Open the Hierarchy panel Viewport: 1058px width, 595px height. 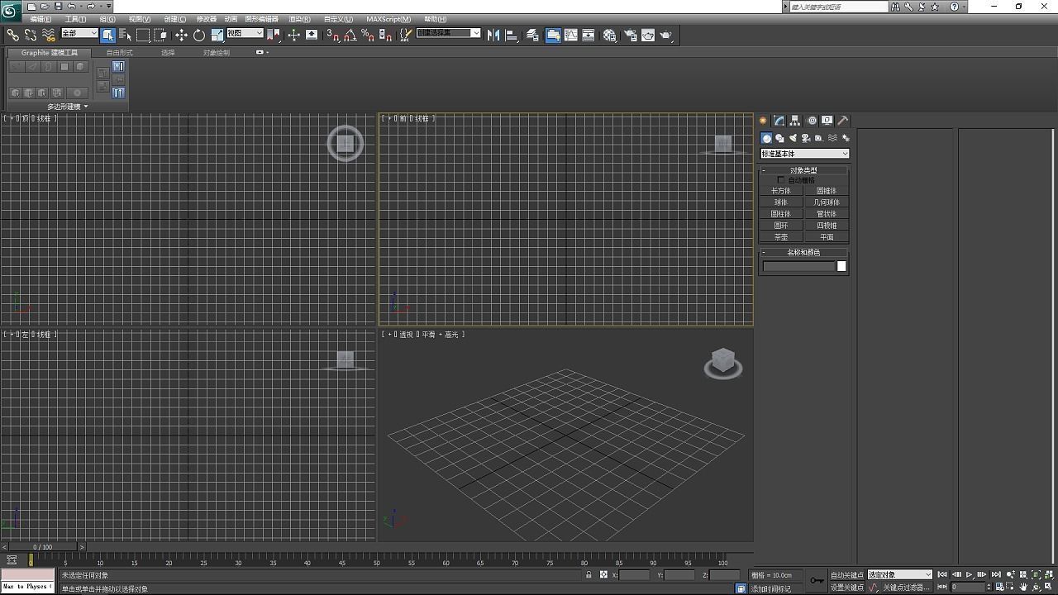coord(794,121)
